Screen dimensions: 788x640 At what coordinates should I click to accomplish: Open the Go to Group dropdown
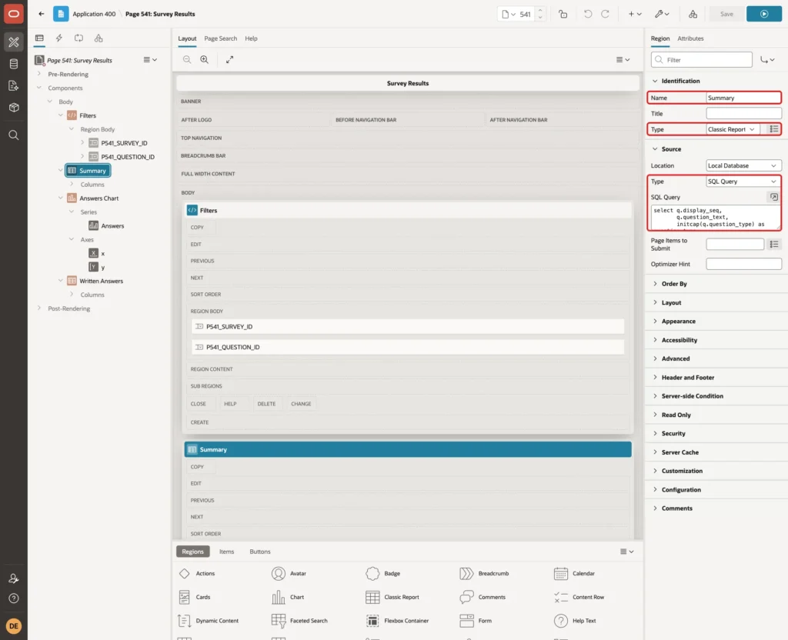tap(767, 60)
